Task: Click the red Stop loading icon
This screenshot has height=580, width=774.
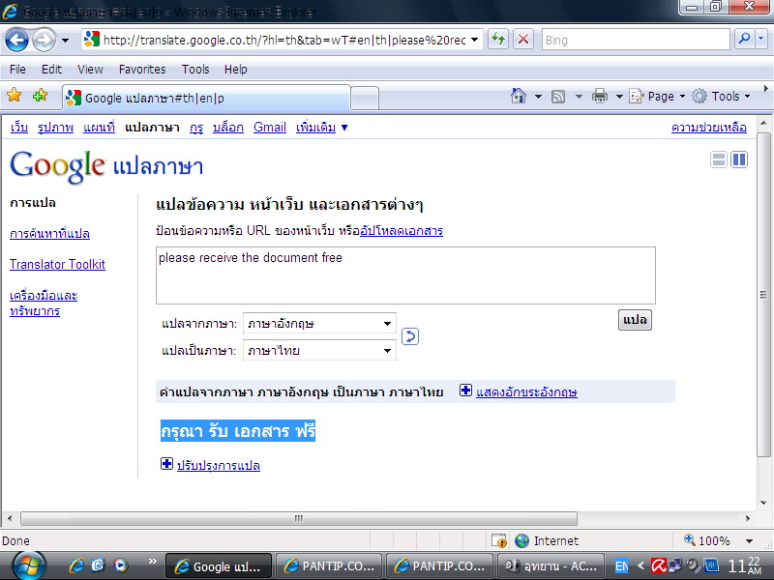Action: click(523, 39)
